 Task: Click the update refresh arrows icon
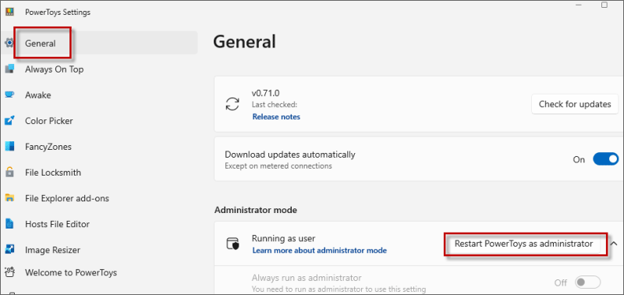232,105
